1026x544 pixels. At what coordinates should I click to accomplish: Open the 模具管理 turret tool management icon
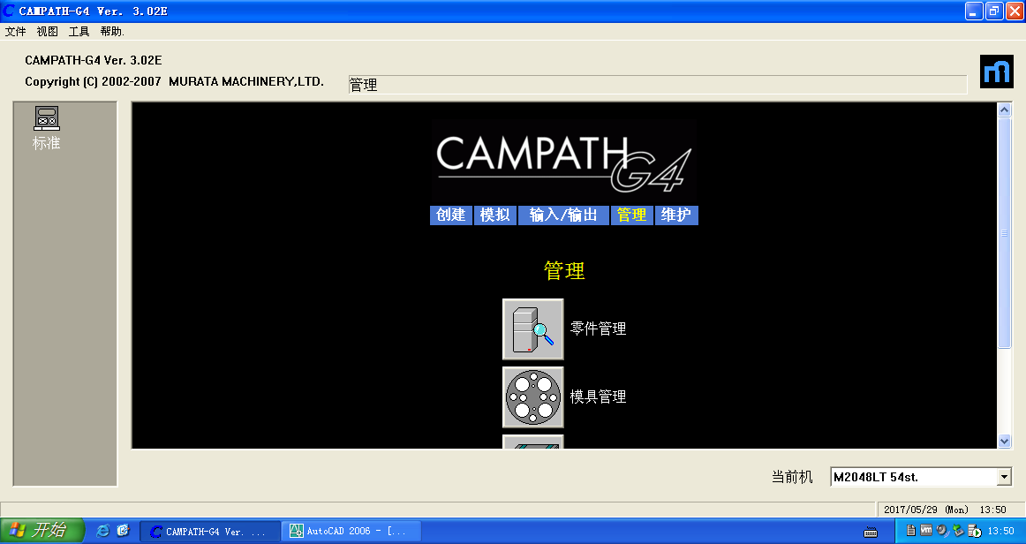coord(532,397)
